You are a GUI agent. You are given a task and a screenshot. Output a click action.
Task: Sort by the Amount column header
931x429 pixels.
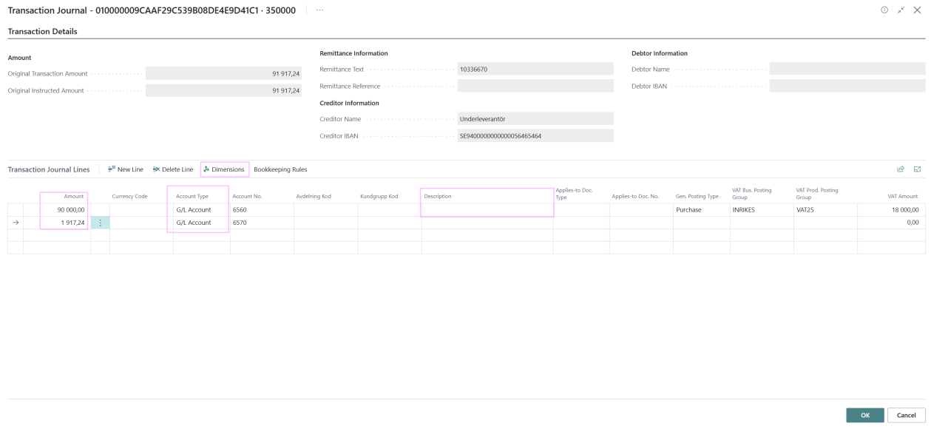tap(73, 196)
